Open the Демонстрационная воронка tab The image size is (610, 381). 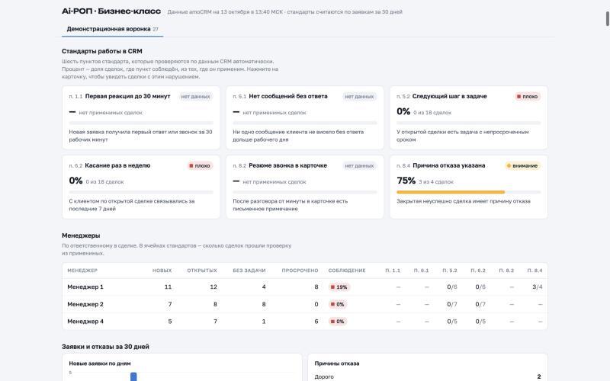click(x=112, y=29)
